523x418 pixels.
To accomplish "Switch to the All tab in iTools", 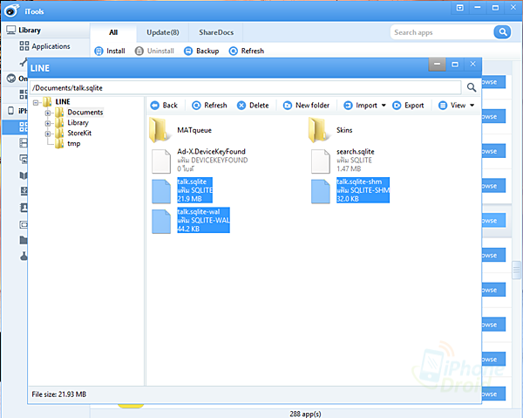I will pos(113,32).
